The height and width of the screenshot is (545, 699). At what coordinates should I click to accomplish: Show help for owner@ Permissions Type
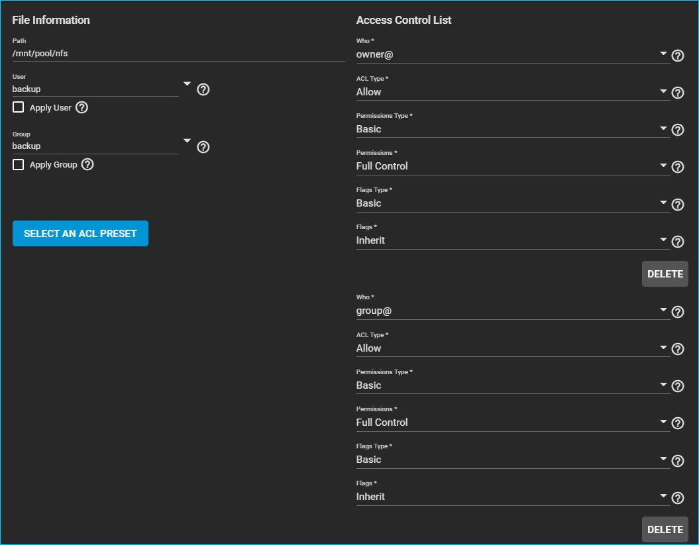[x=678, y=130]
